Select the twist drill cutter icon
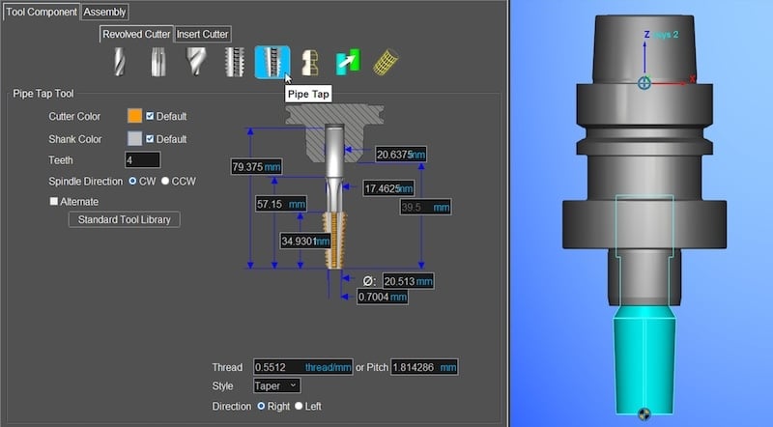 pos(119,62)
